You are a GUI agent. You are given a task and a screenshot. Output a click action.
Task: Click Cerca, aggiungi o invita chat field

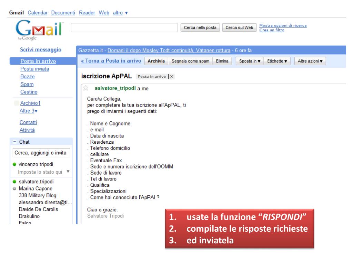pos(41,153)
